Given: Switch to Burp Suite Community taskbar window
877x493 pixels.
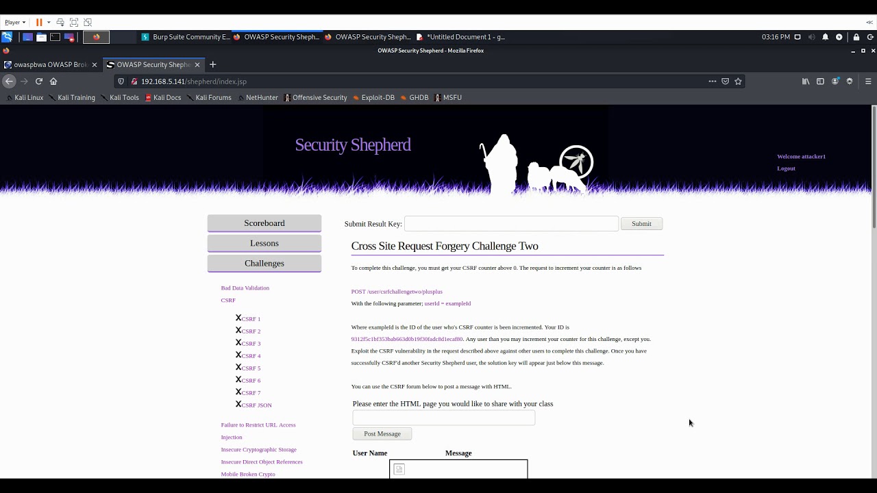Looking at the screenshot, I should 186,37.
